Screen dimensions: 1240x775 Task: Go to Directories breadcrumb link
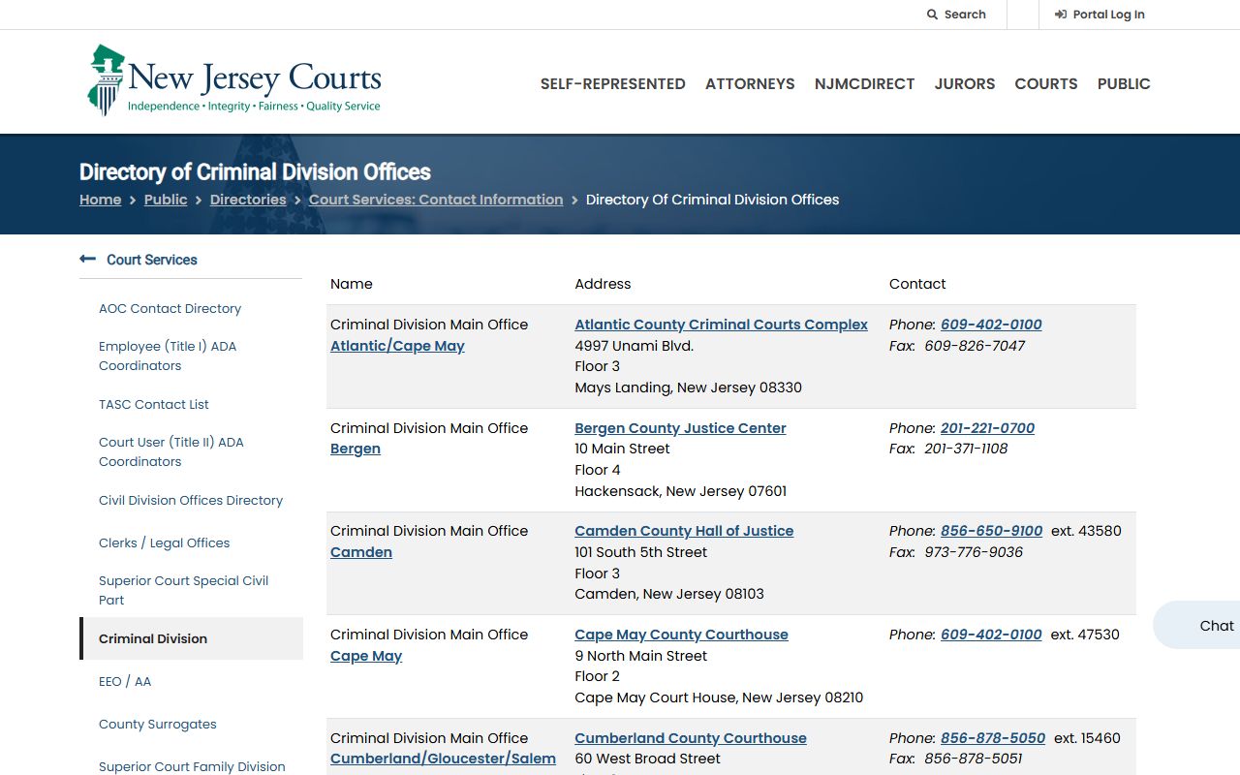point(248,200)
